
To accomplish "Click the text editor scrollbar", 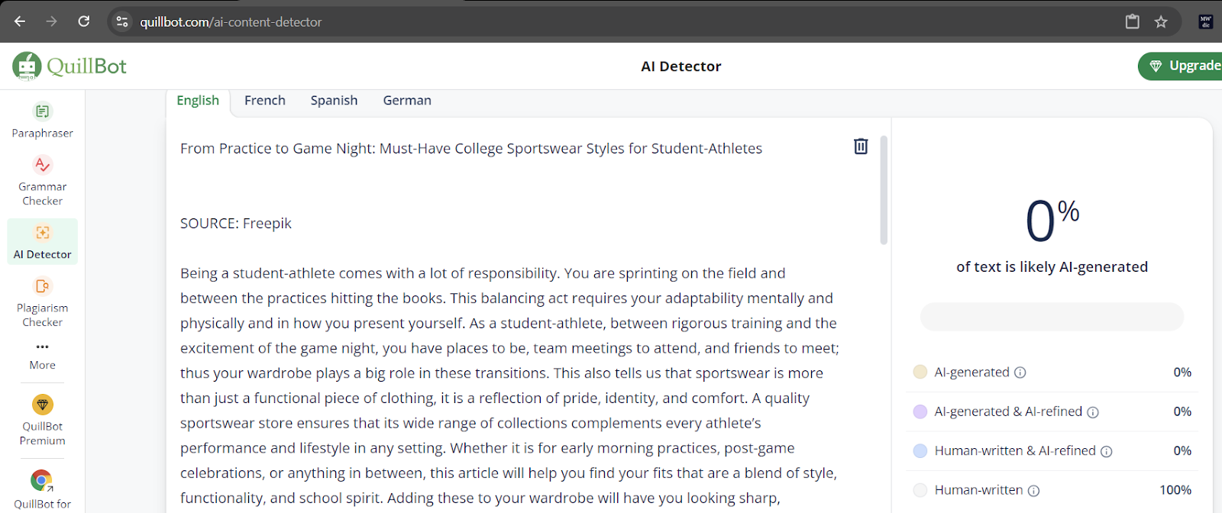I will point(884,190).
